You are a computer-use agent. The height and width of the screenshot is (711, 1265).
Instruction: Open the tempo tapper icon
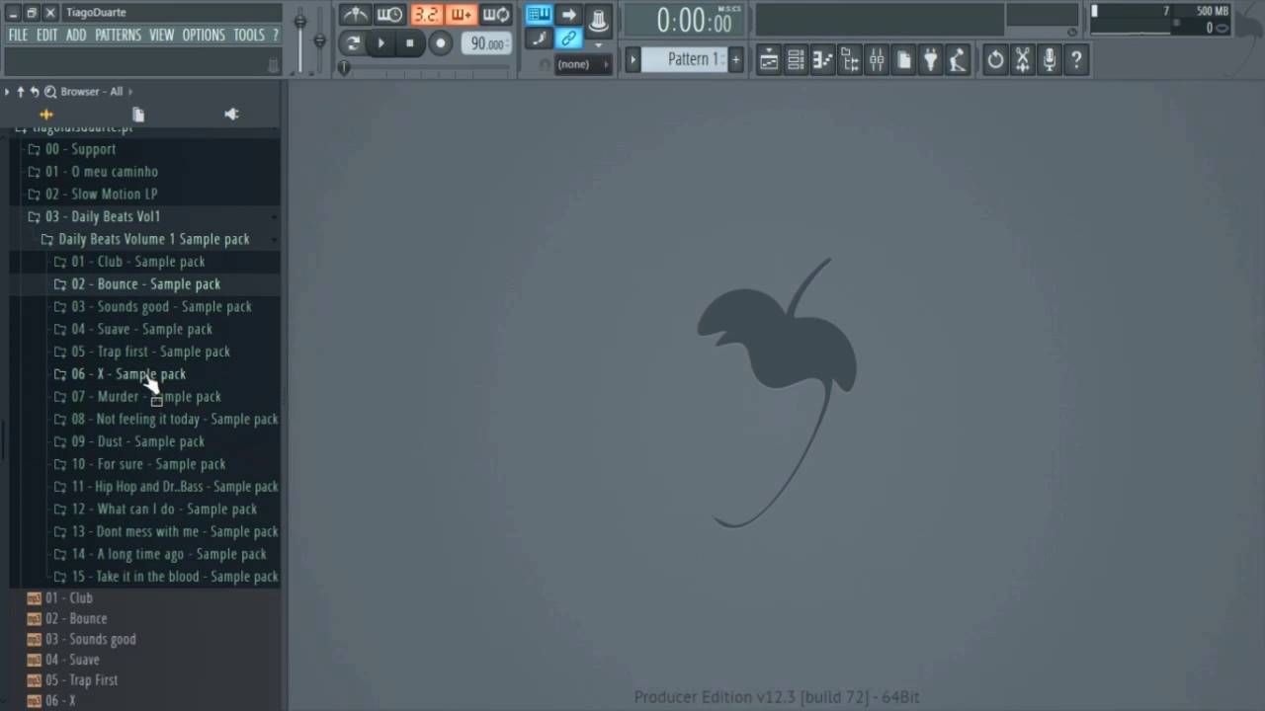957,60
